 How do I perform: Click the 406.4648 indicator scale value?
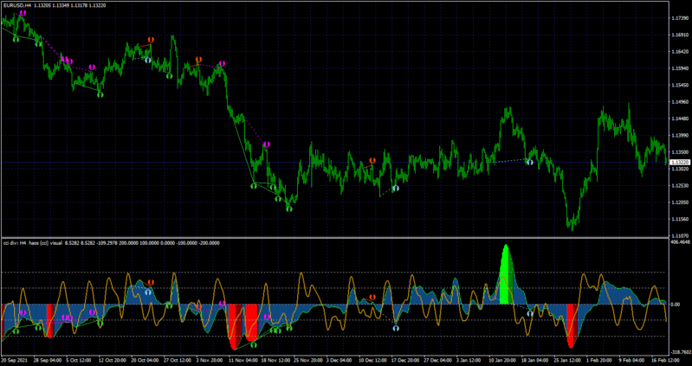(x=679, y=242)
